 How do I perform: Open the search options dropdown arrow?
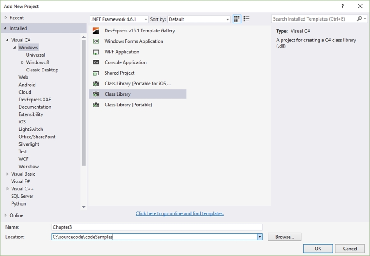[365, 19]
